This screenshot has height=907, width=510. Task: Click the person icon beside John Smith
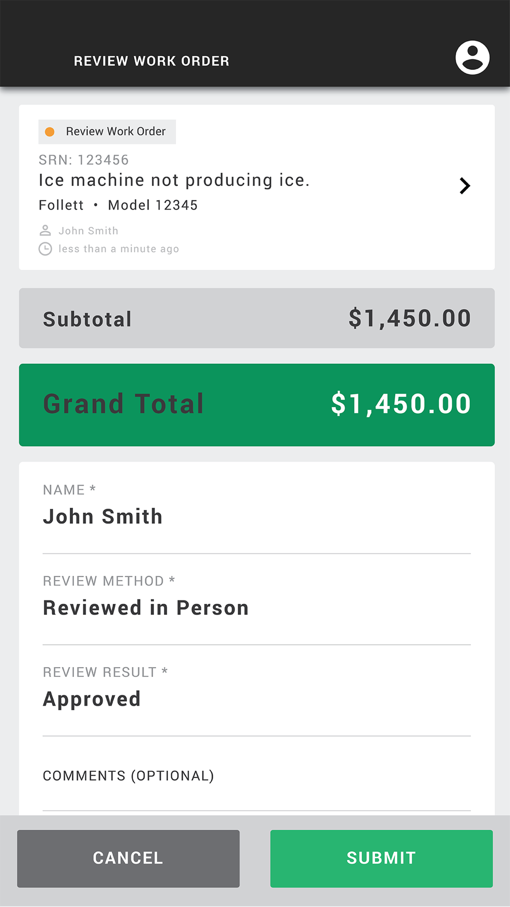point(45,231)
